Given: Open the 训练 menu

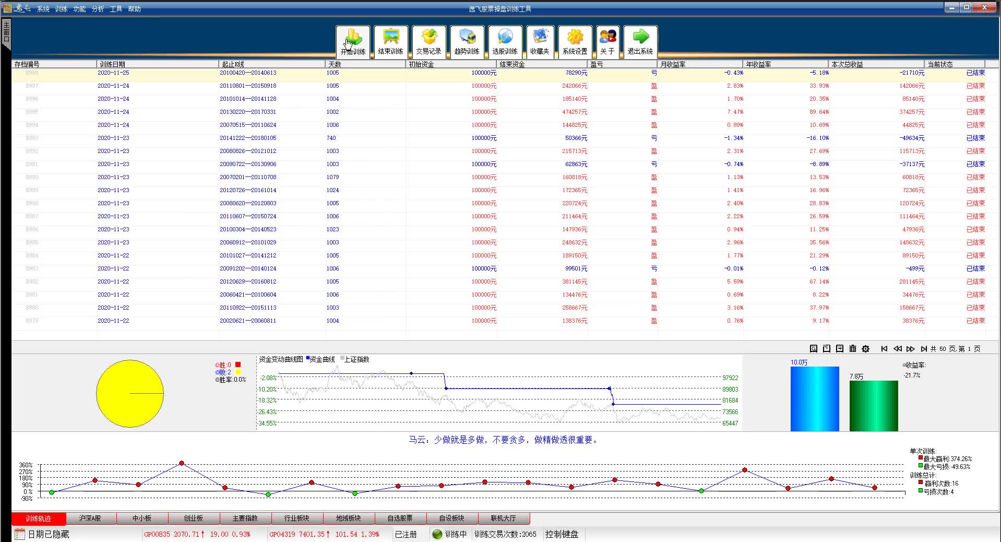Looking at the screenshot, I should click(x=61, y=9).
